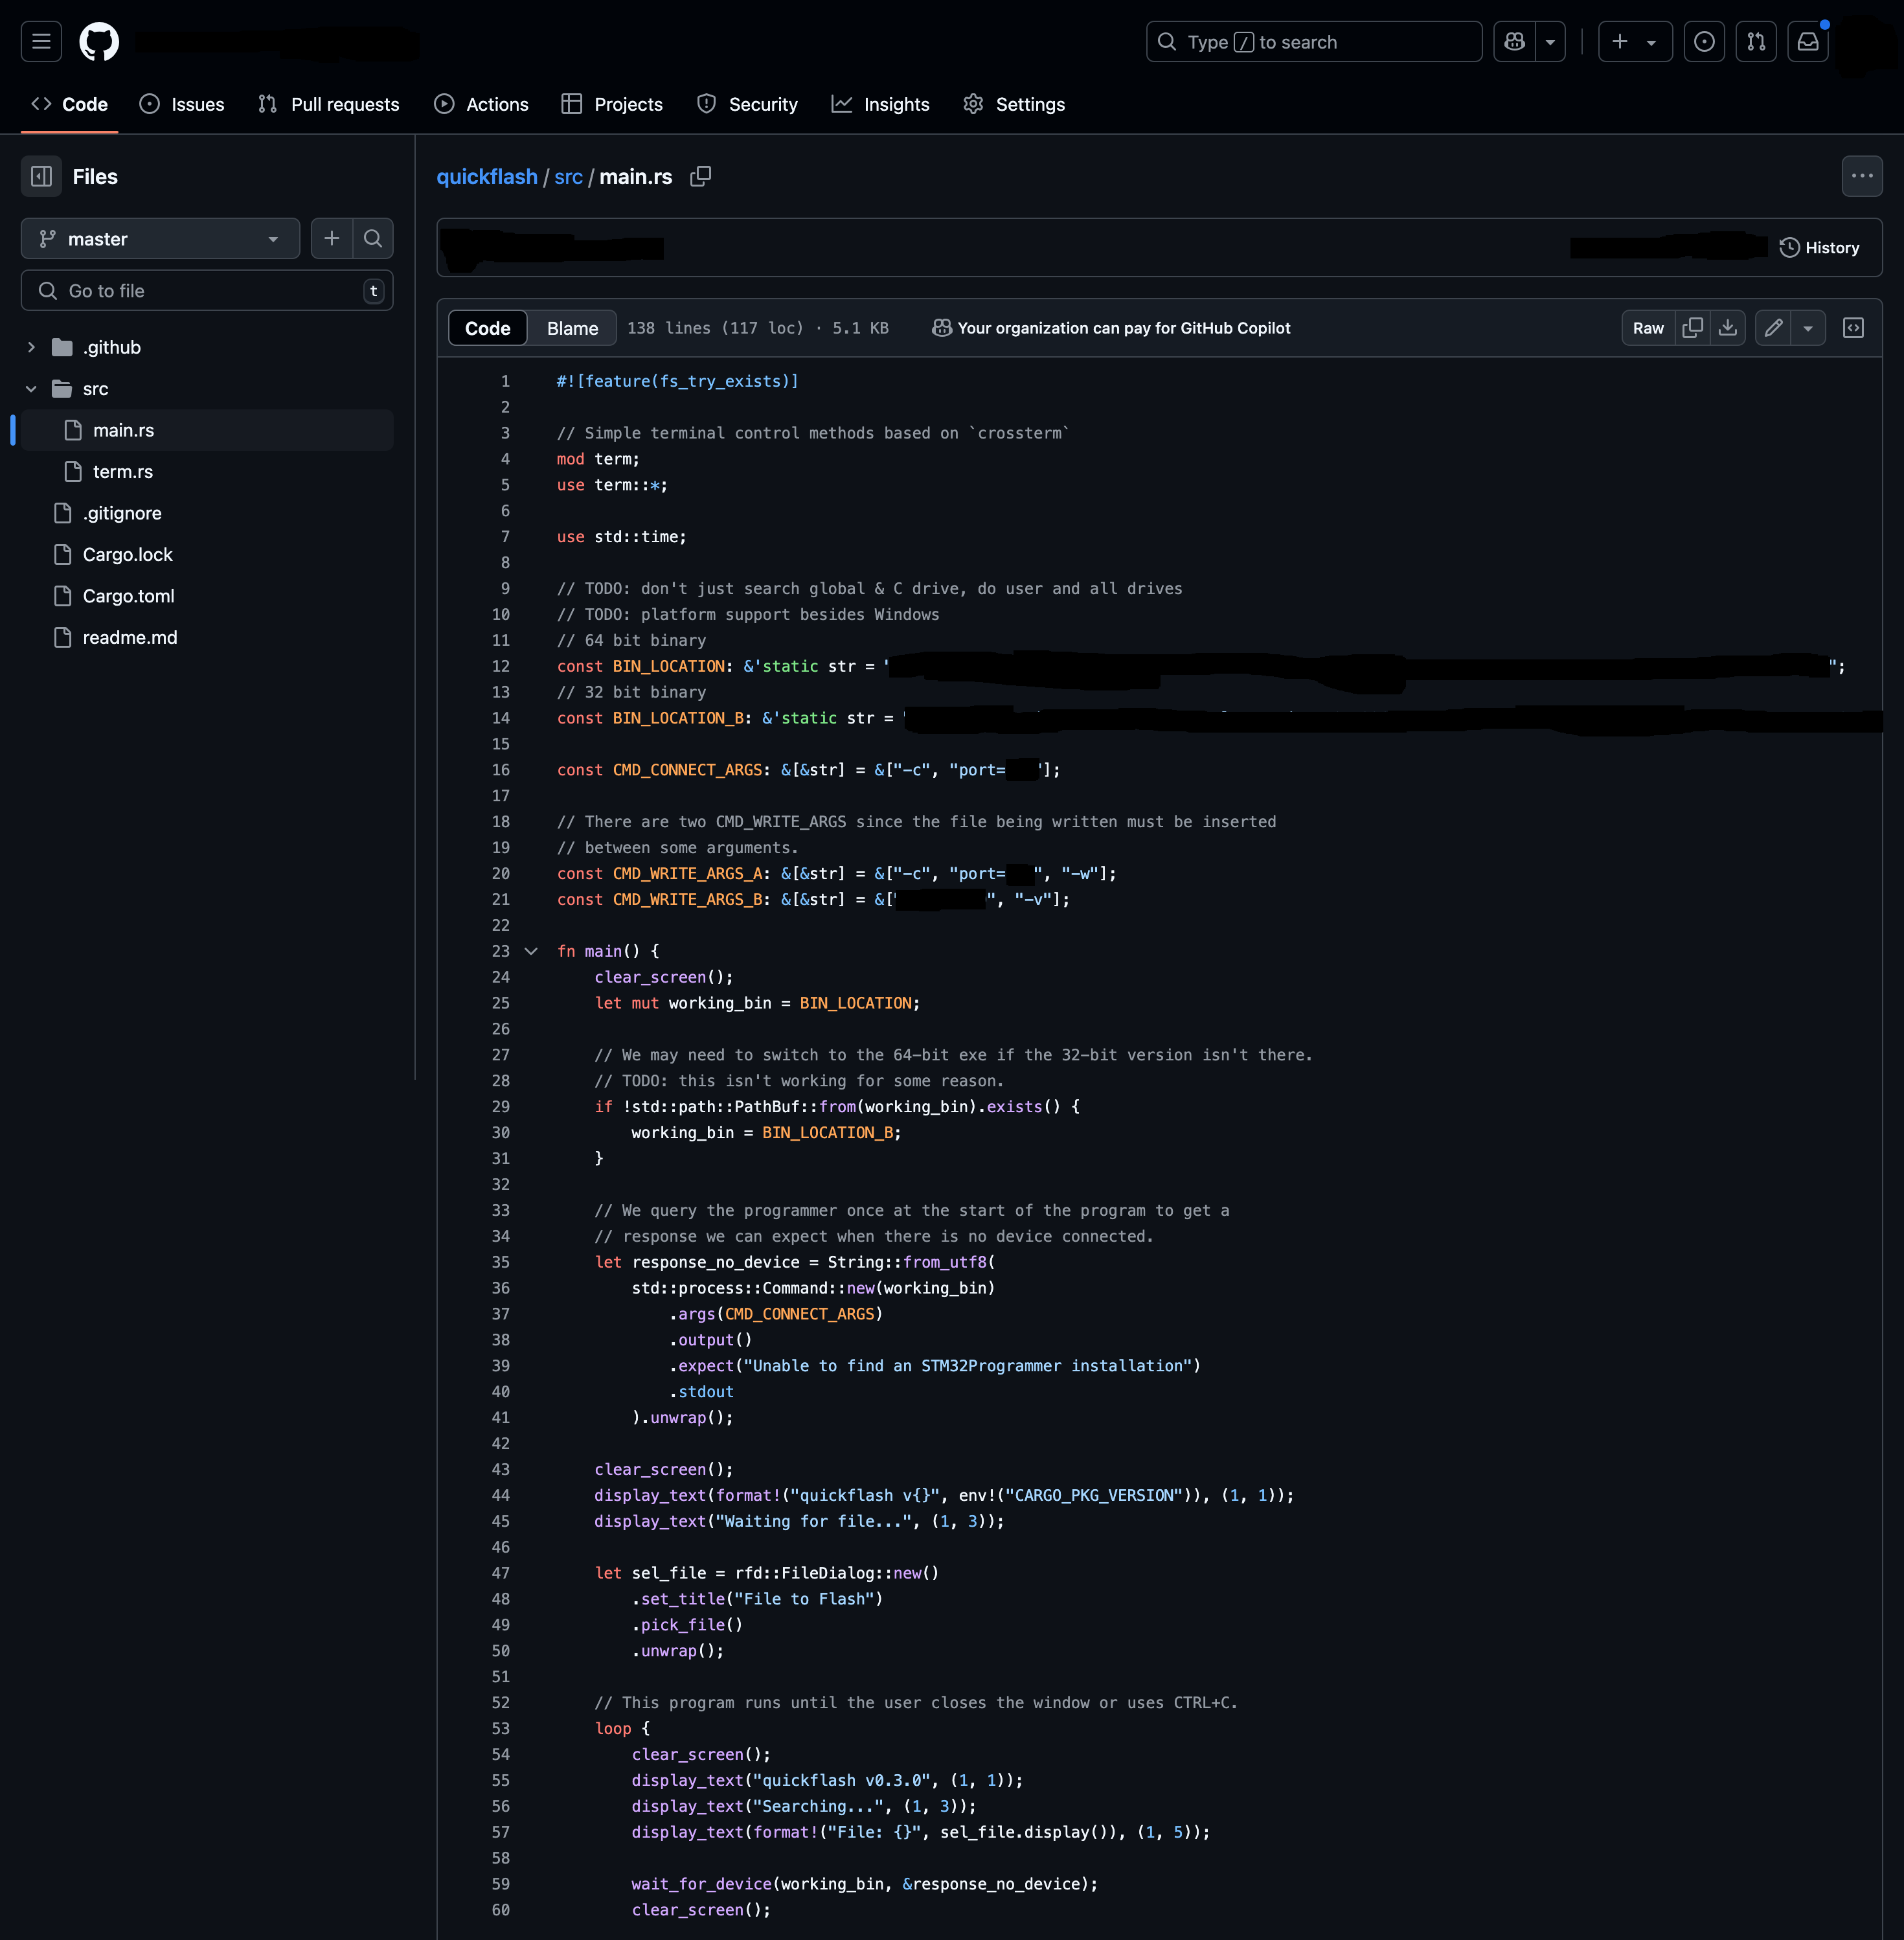Add a new file with plus button

pos(332,239)
